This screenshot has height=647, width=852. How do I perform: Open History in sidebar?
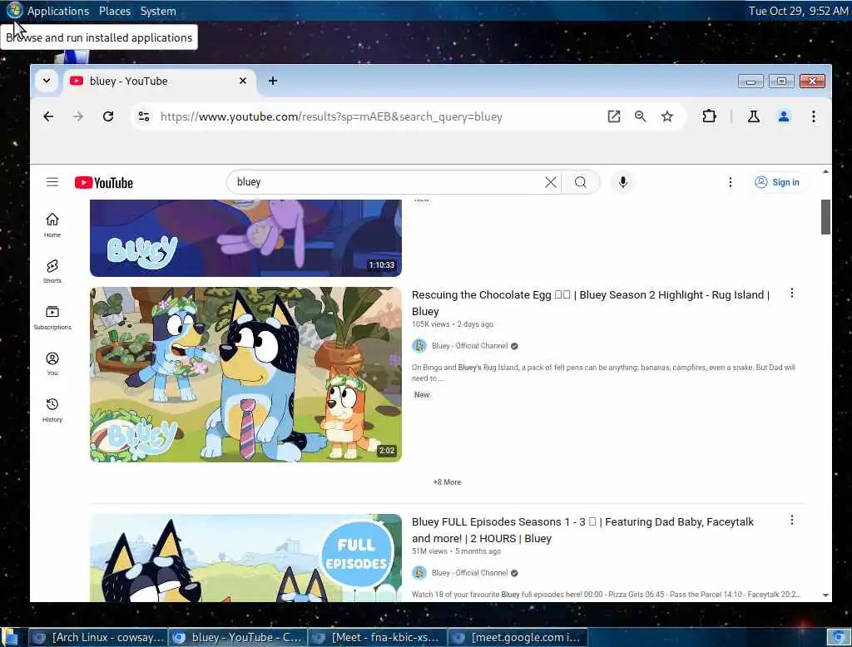pyautogui.click(x=52, y=410)
